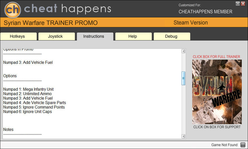Click 'CLICK ON BOX FOR SUPPORT' text
Image resolution: width=248 pixels, height=149 pixels.
[x=217, y=127]
